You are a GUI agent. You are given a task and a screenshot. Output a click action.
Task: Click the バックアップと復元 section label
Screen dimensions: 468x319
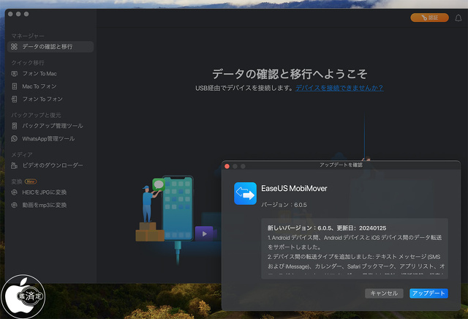tap(36, 115)
